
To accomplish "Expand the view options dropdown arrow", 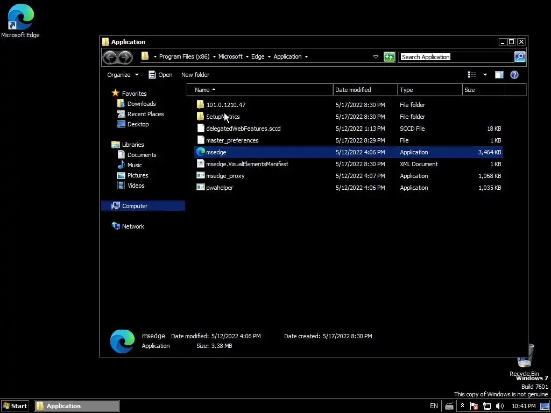I will point(485,74).
